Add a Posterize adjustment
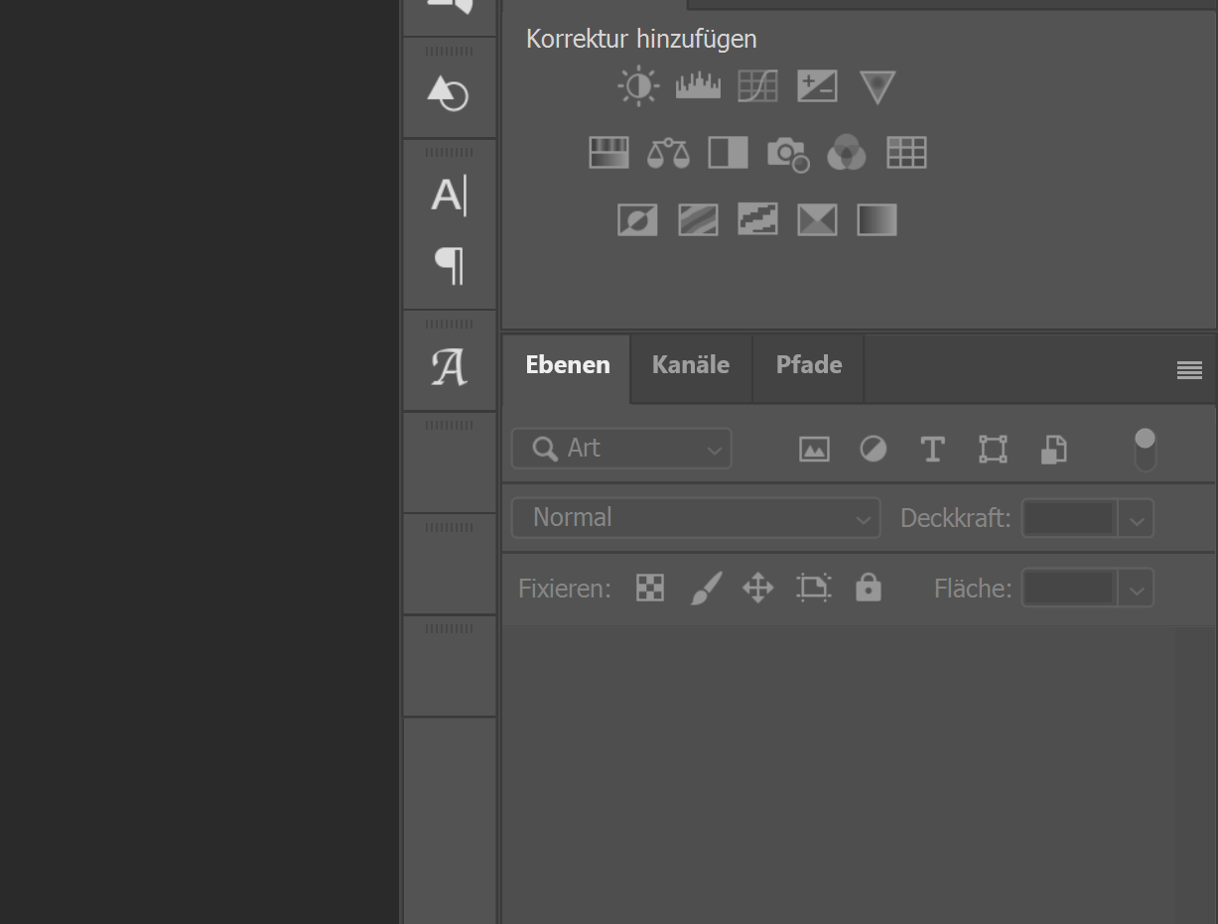 pyautogui.click(x=698, y=219)
